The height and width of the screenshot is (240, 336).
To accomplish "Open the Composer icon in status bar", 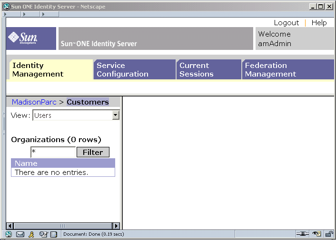I will 44,234.
